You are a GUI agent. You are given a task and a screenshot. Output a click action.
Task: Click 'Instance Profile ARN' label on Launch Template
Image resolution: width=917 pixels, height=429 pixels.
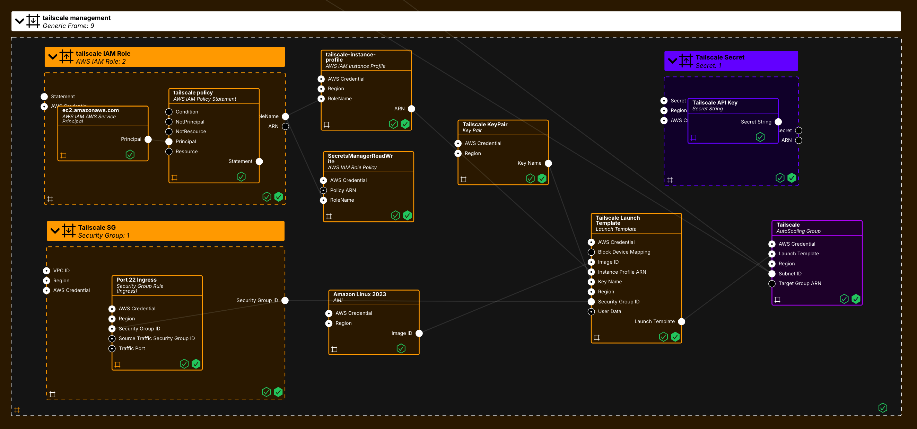click(x=622, y=272)
